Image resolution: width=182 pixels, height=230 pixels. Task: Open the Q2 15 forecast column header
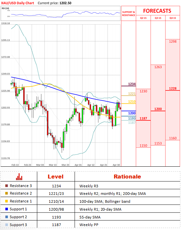click(x=143, y=18)
